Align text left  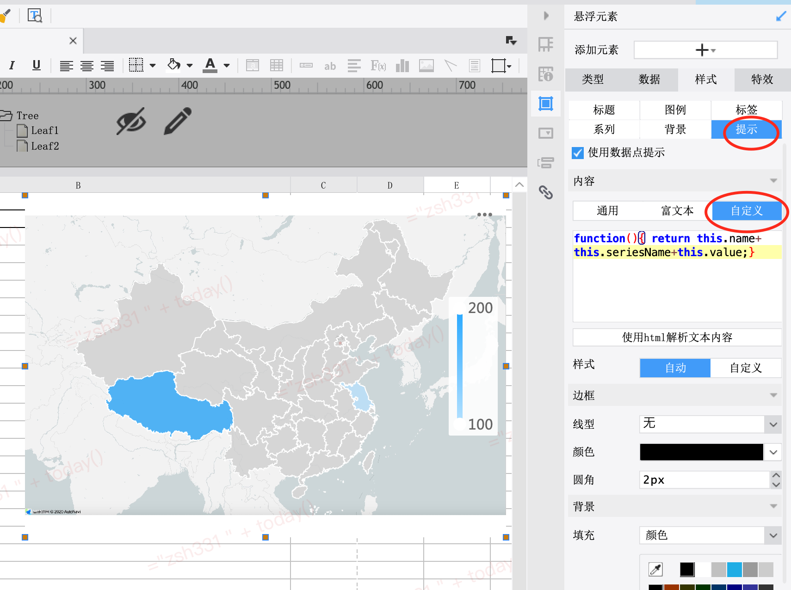[x=67, y=66]
